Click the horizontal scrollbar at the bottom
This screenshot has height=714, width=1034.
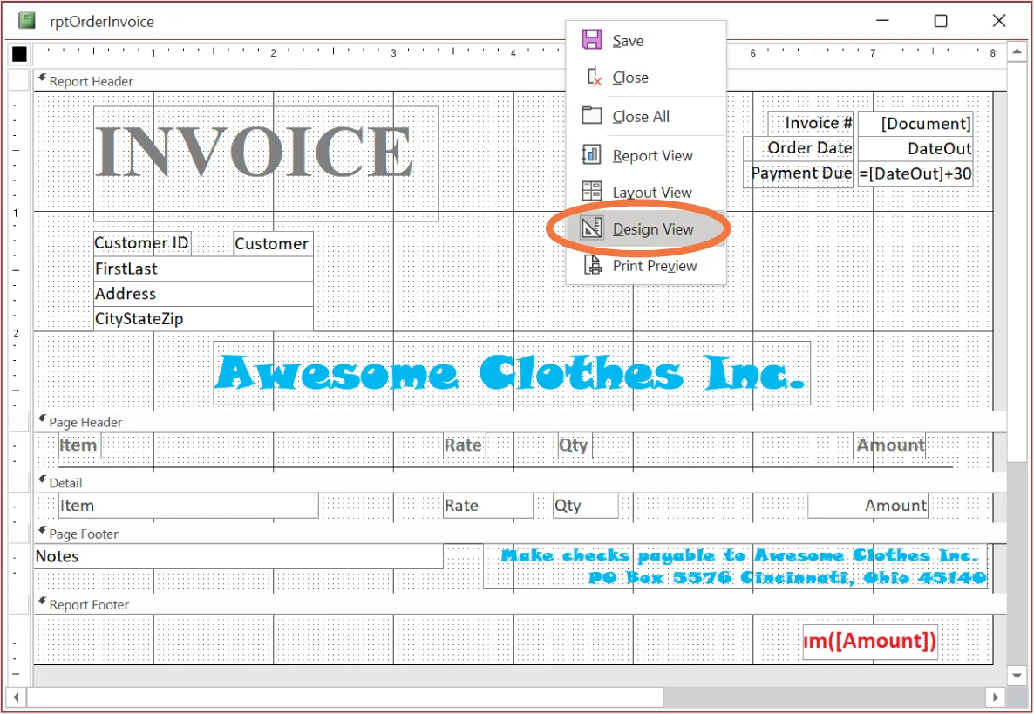click(349, 697)
